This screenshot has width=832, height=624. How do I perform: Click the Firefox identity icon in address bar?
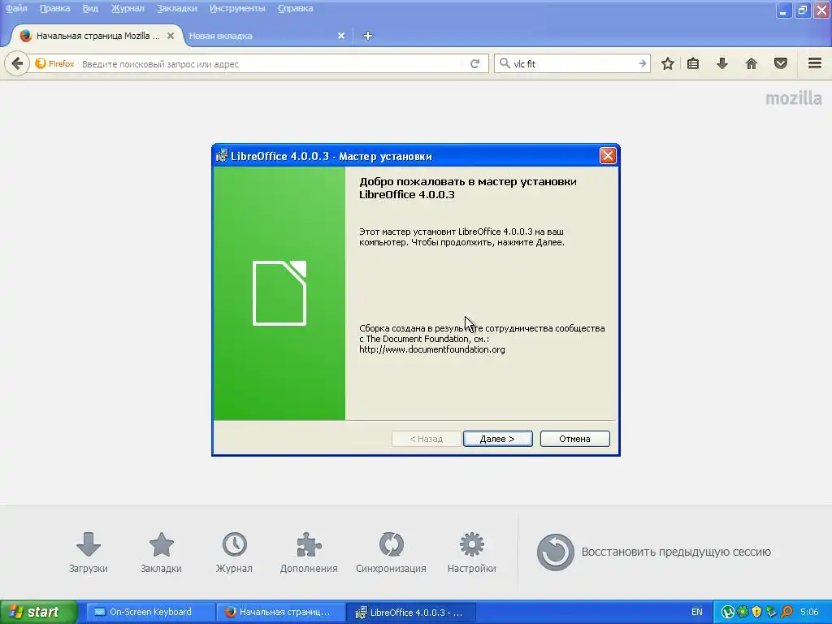tap(54, 63)
